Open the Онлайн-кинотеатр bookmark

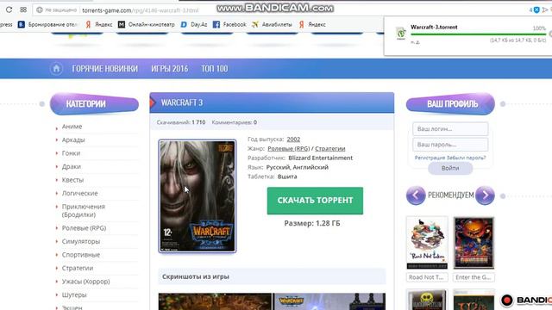pos(147,24)
